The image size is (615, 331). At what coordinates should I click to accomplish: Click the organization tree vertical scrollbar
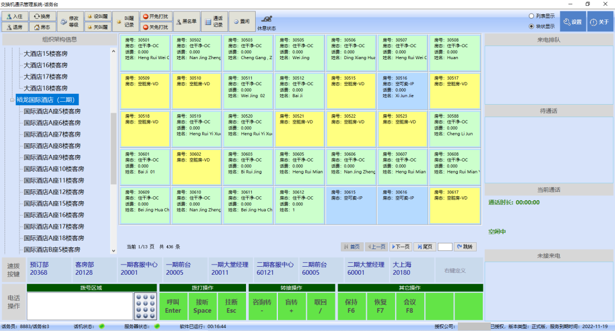click(113, 148)
